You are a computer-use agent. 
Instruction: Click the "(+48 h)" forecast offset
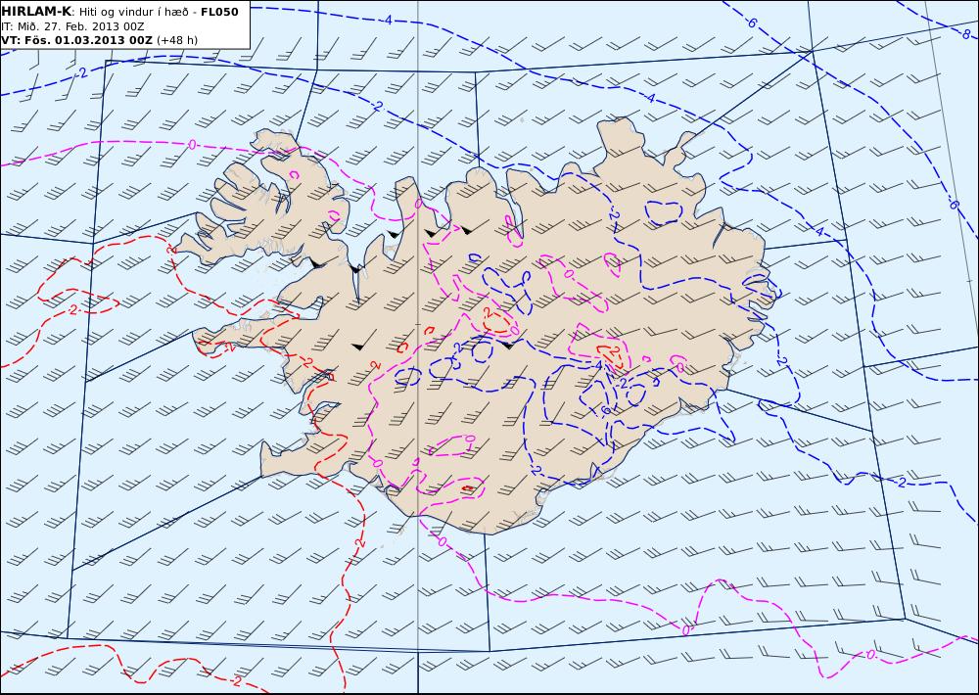click(x=176, y=40)
